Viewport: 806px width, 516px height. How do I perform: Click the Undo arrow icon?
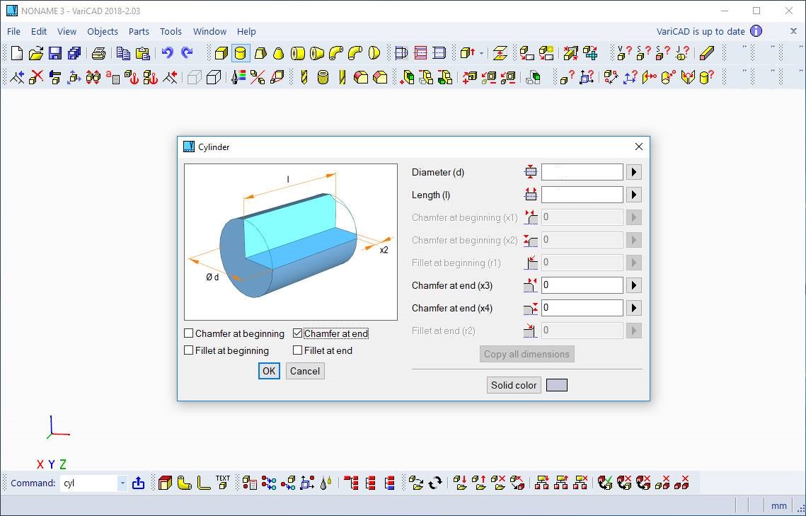click(168, 53)
